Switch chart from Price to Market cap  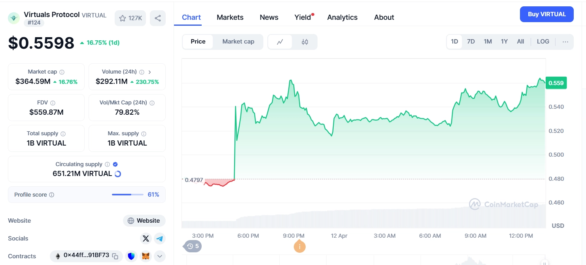[x=238, y=42]
